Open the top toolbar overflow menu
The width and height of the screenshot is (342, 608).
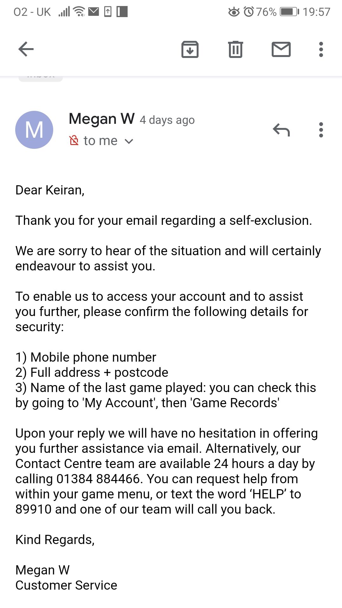pos(321,49)
